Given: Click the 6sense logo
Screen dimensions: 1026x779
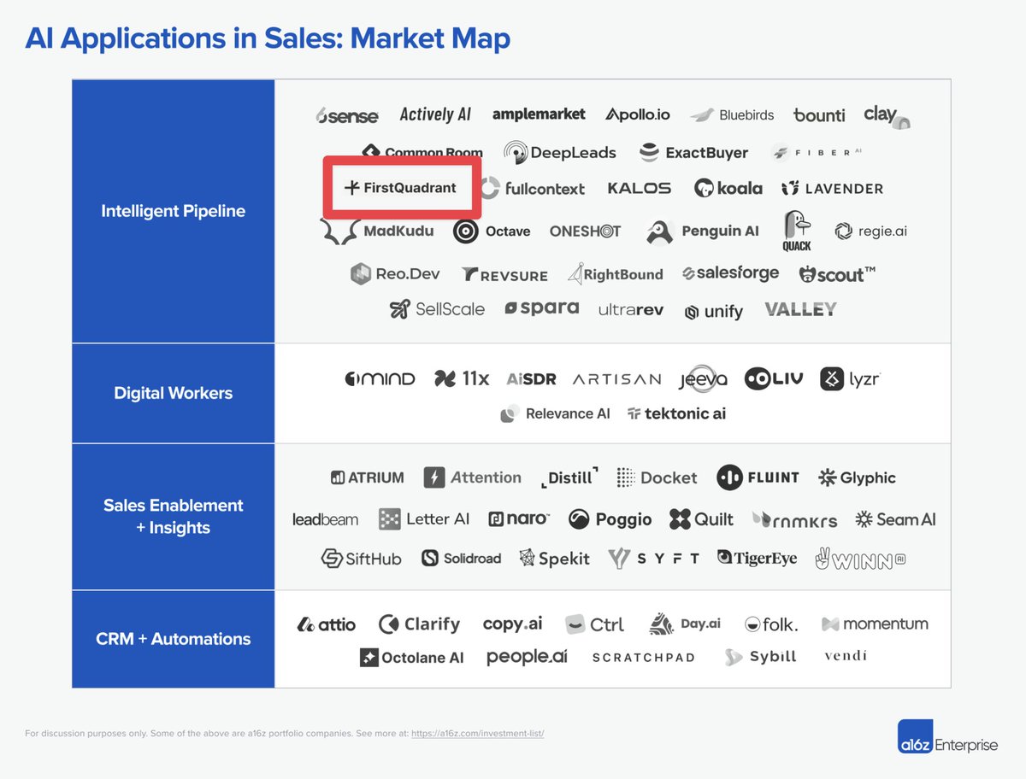Looking at the screenshot, I should (x=346, y=115).
